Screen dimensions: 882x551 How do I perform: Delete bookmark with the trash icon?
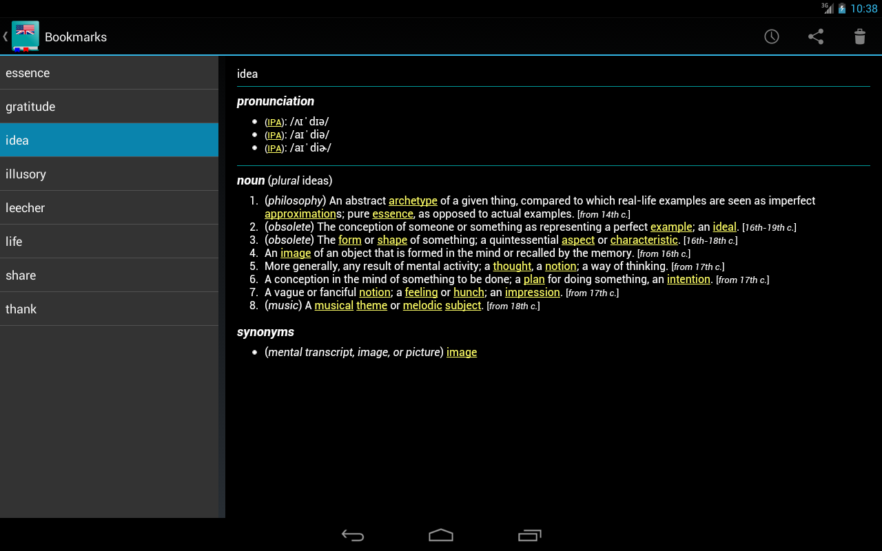click(860, 37)
